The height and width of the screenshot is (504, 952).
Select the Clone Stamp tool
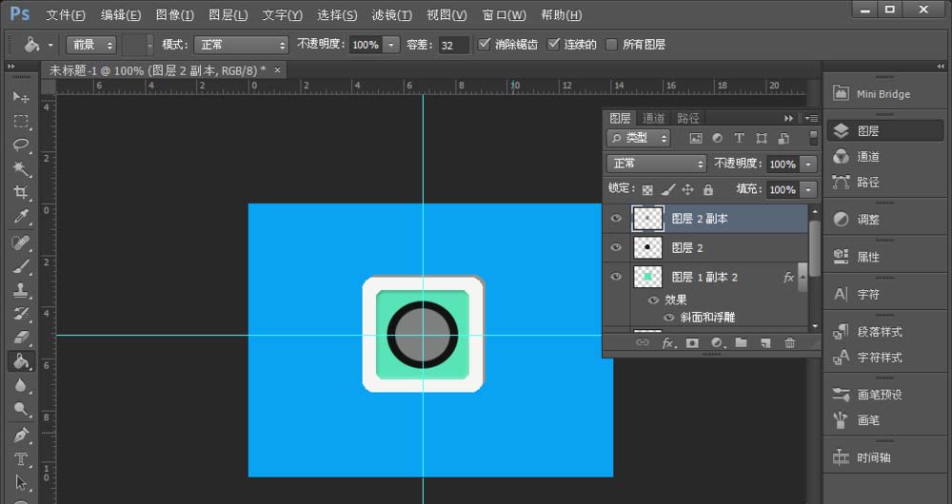point(21,290)
